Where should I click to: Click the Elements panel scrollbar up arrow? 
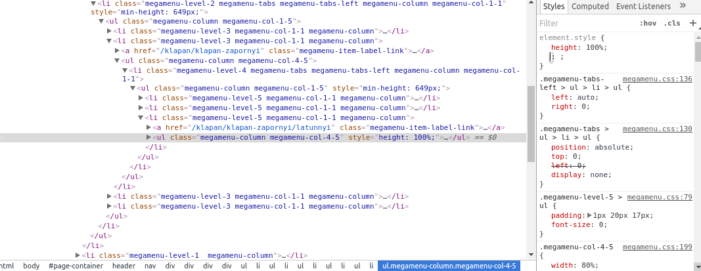(x=531, y=3)
